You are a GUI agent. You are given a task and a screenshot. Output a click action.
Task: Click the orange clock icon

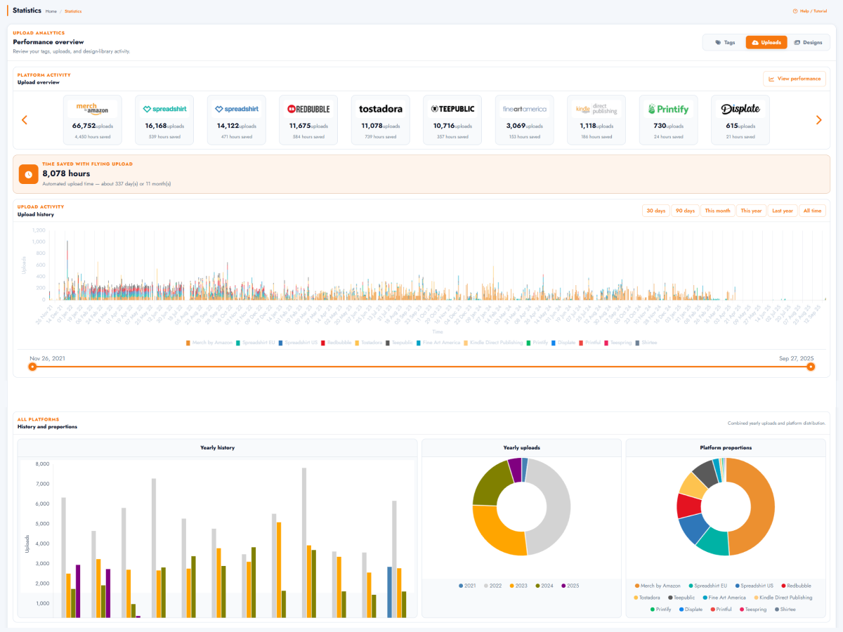(29, 174)
